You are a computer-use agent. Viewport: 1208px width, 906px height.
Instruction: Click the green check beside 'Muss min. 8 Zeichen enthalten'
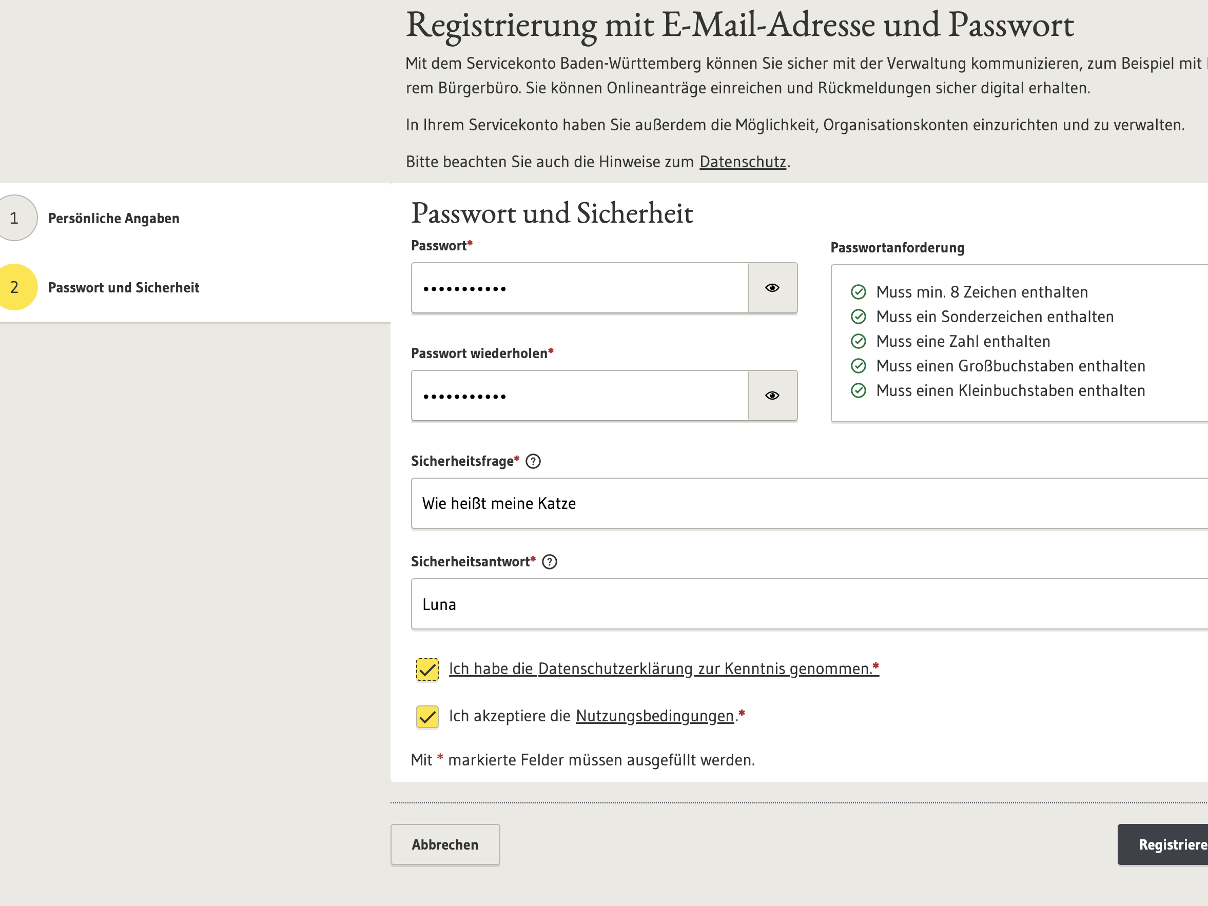[x=858, y=292]
